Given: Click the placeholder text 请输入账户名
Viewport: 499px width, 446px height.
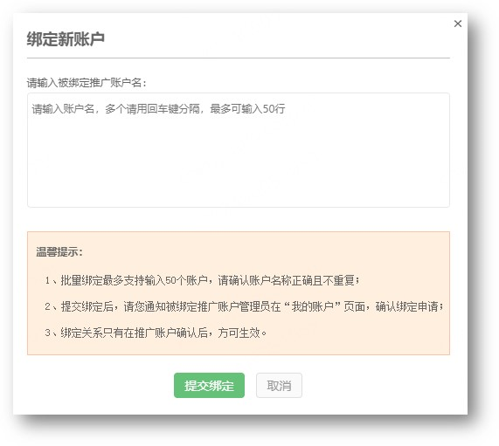Looking at the screenshot, I should [x=63, y=109].
